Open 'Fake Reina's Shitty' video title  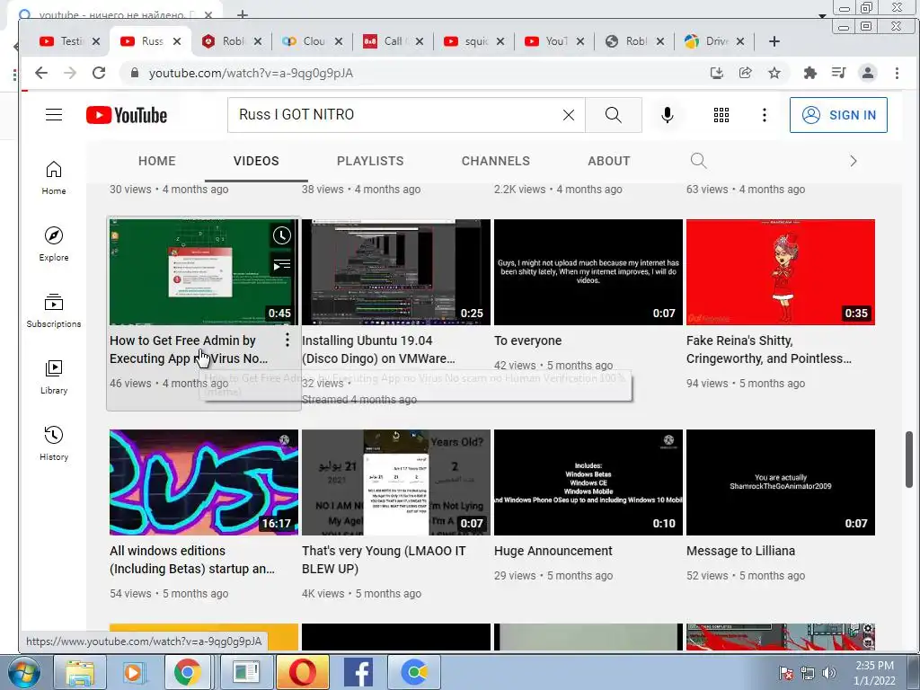point(769,349)
